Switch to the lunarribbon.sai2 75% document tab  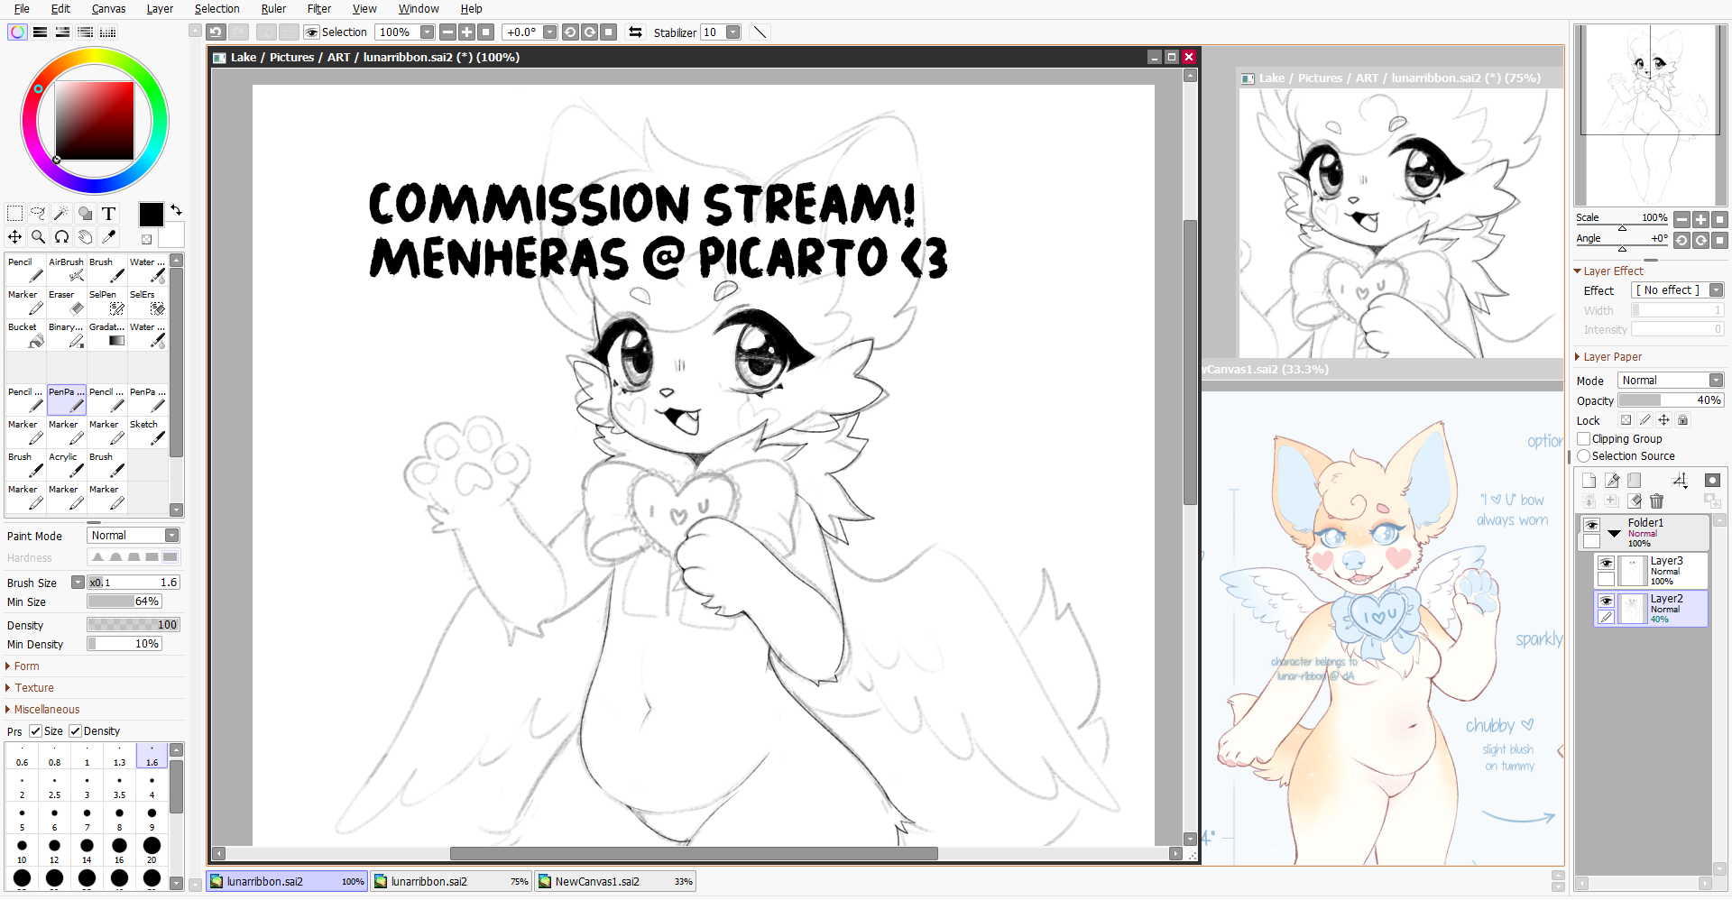point(451,882)
